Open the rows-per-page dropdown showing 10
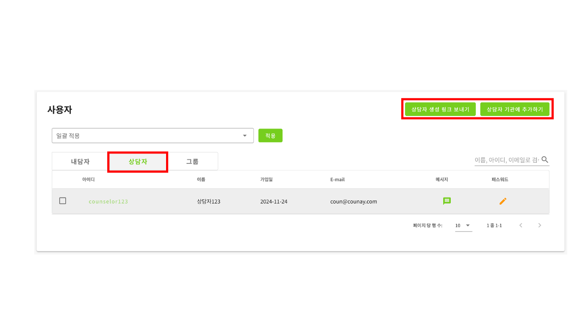 463,226
